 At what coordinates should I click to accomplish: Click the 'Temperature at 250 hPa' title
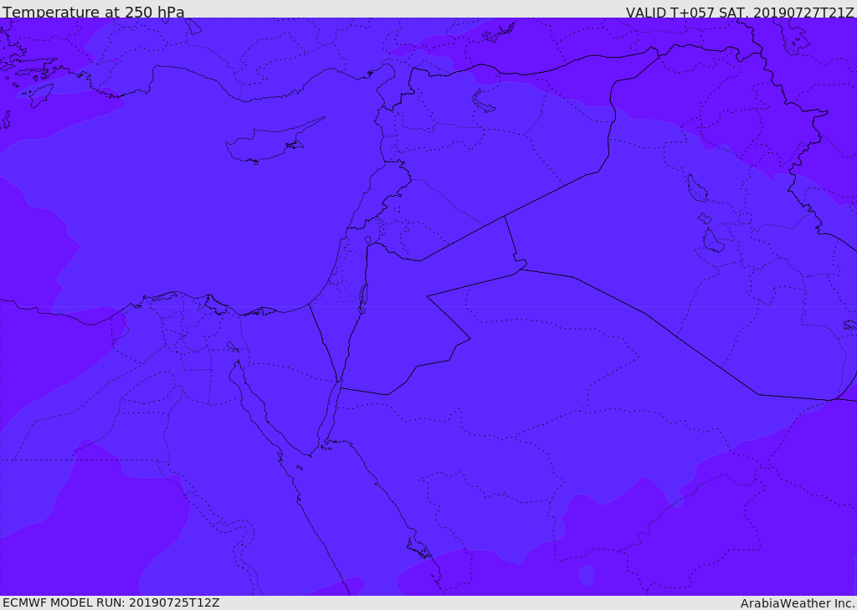pos(94,12)
